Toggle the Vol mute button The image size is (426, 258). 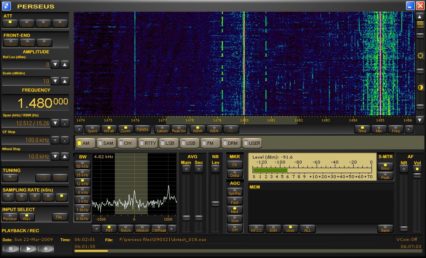(x=417, y=169)
